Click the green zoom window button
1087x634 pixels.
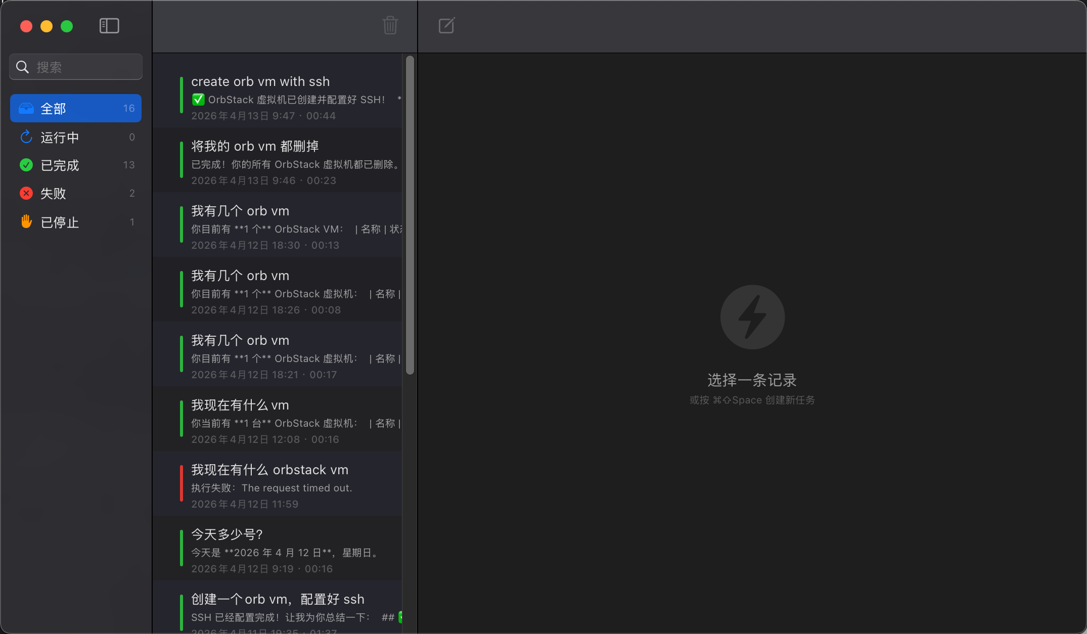coord(67,26)
